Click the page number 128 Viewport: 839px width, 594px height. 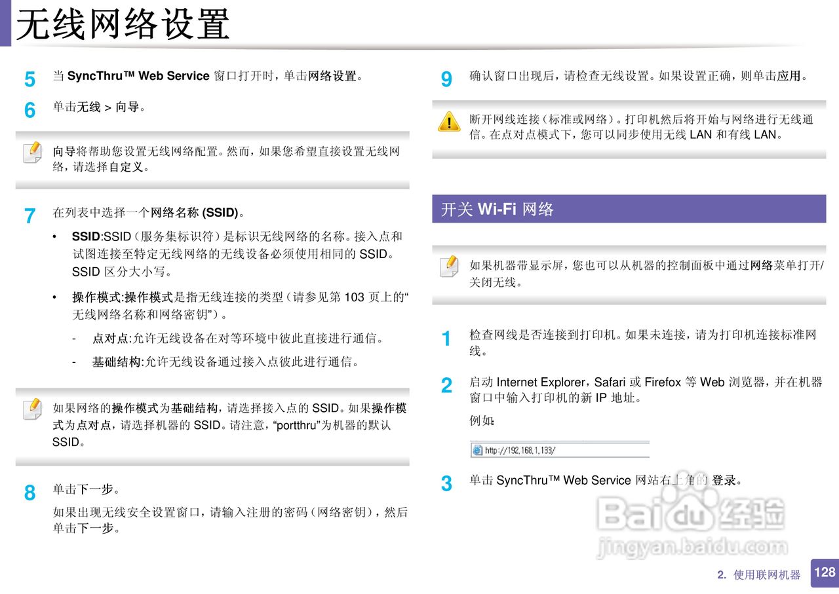pos(825,572)
